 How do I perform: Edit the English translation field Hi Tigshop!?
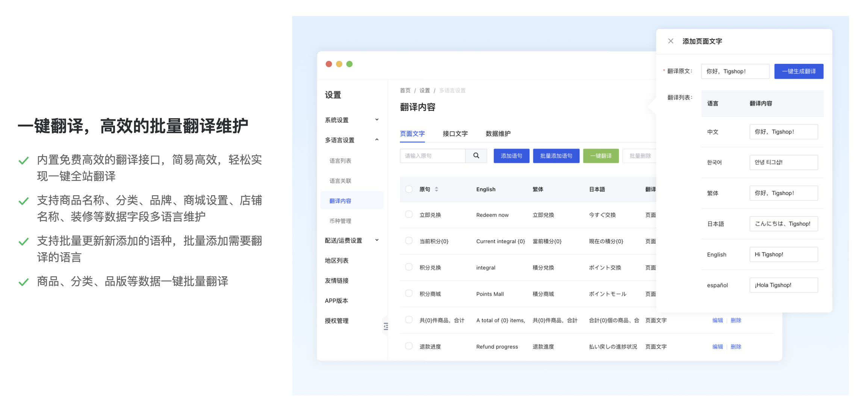[x=784, y=254]
